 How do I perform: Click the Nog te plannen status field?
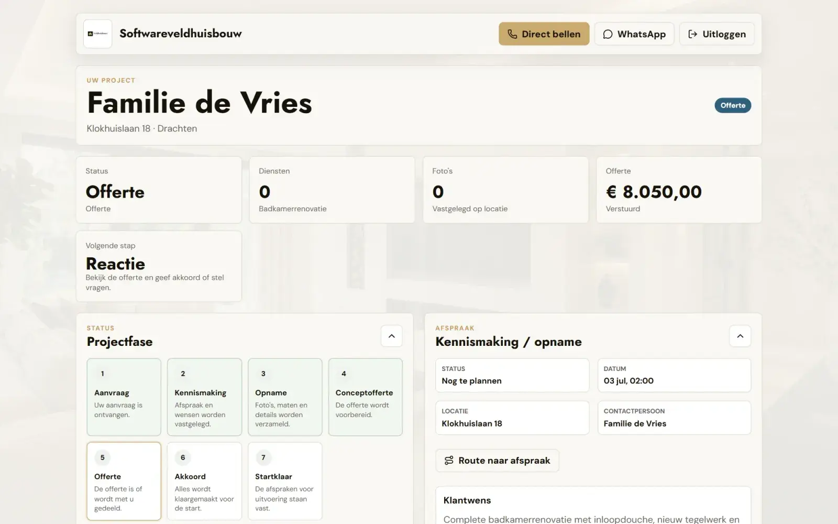pos(512,375)
